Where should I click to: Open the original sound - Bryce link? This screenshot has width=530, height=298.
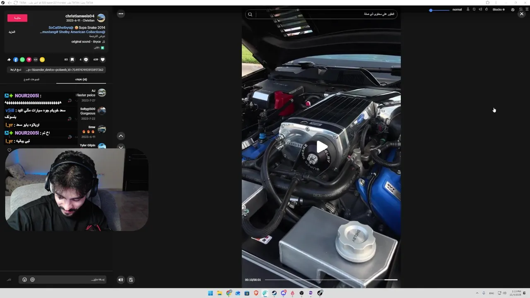[x=86, y=42]
